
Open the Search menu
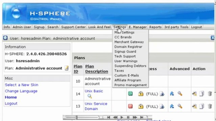(53, 27)
